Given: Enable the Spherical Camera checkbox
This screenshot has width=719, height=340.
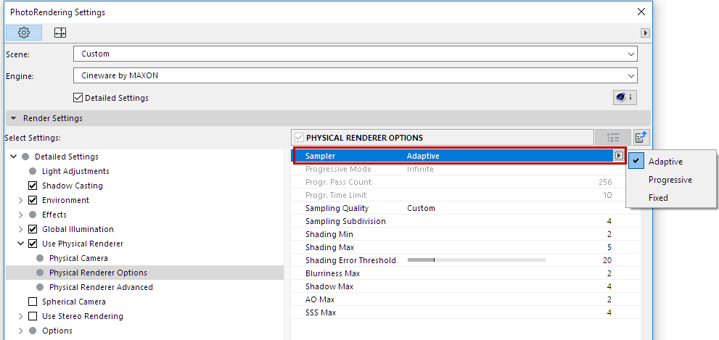Looking at the screenshot, I should (x=33, y=302).
